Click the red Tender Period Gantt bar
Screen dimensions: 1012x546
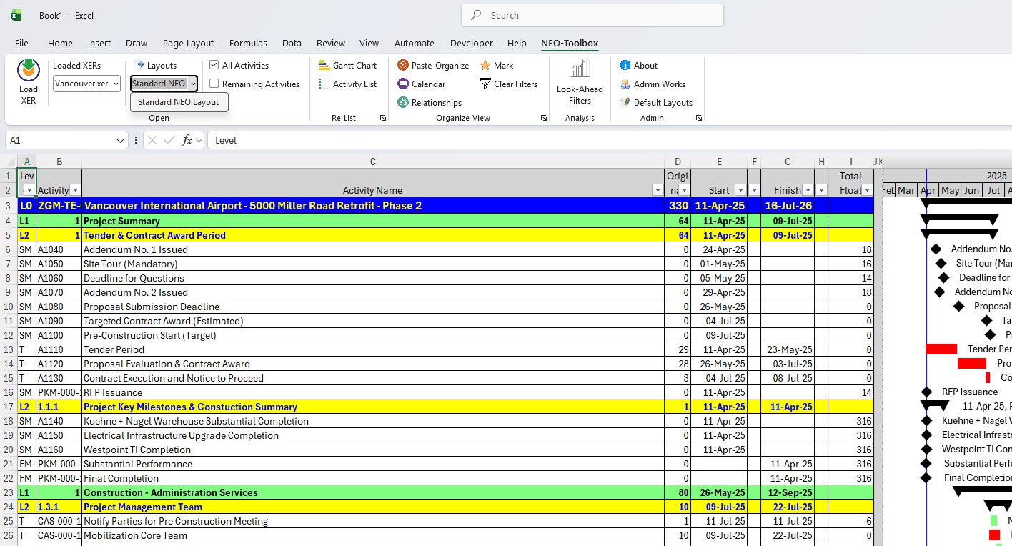(x=941, y=349)
